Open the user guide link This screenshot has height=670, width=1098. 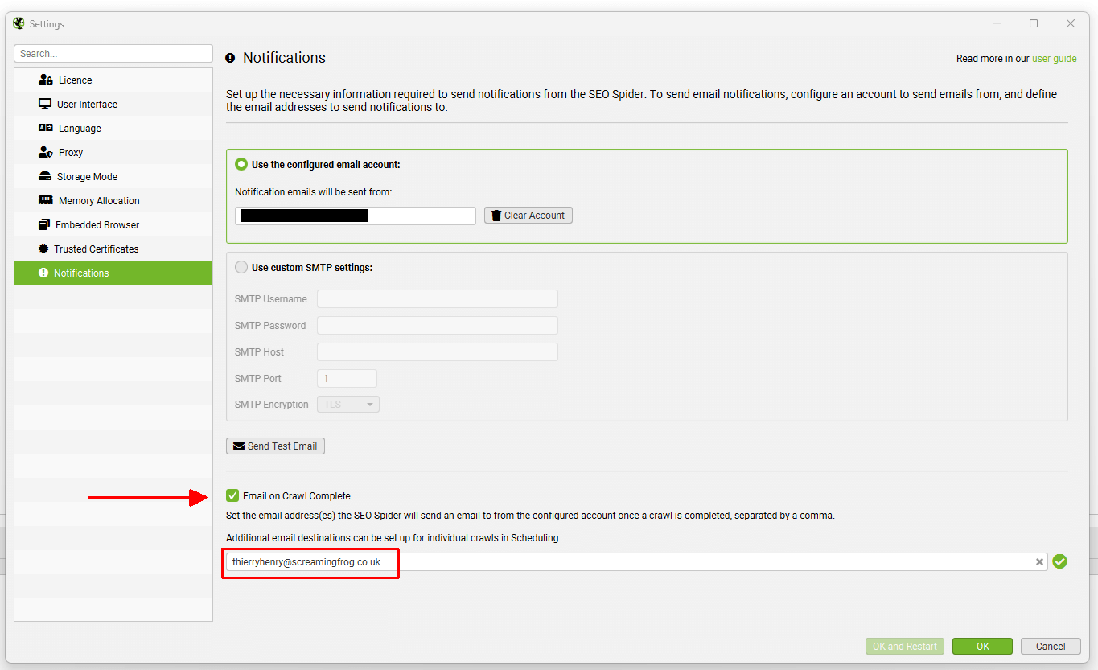(1055, 58)
